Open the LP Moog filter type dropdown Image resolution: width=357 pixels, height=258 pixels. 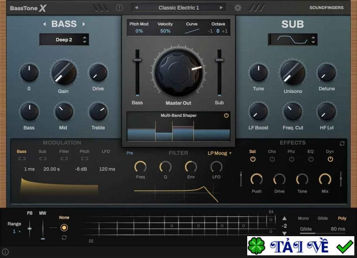220,153
